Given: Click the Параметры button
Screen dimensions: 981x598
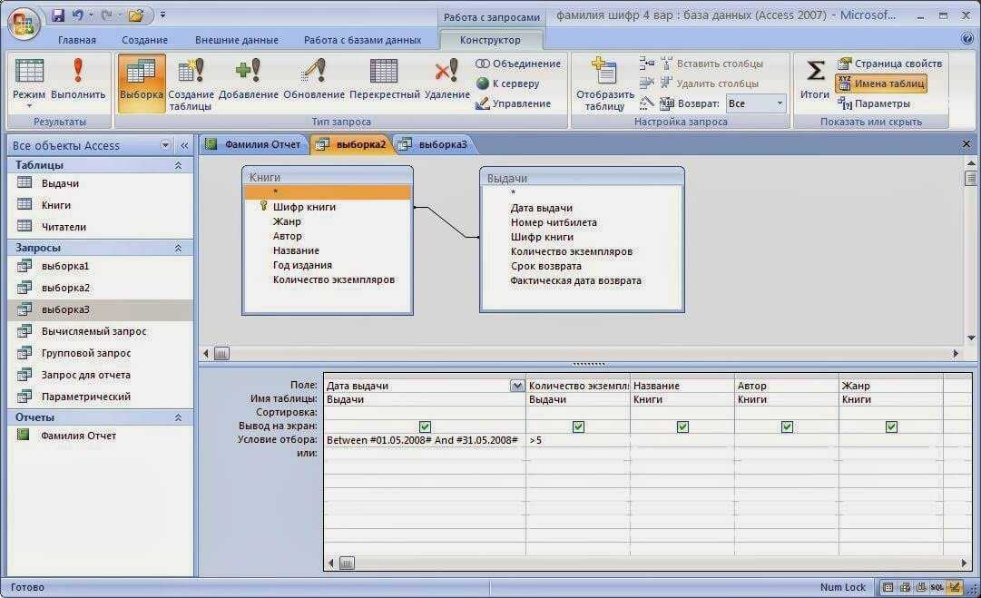Looking at the screenshot, I should tap(874, 103).
